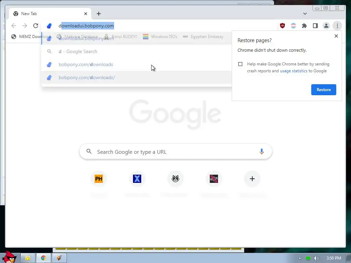Open the volume speaker tray icon
The image size is (351, 263).
316,258
